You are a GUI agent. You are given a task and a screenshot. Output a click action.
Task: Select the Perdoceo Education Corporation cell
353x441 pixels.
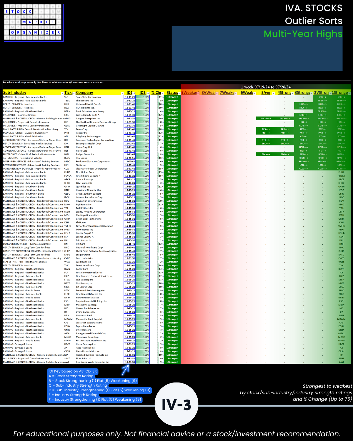pos(99,161)
